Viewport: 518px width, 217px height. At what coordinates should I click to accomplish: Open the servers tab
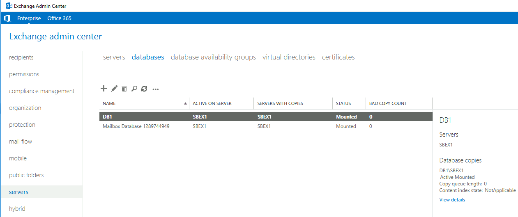(114, 57)
